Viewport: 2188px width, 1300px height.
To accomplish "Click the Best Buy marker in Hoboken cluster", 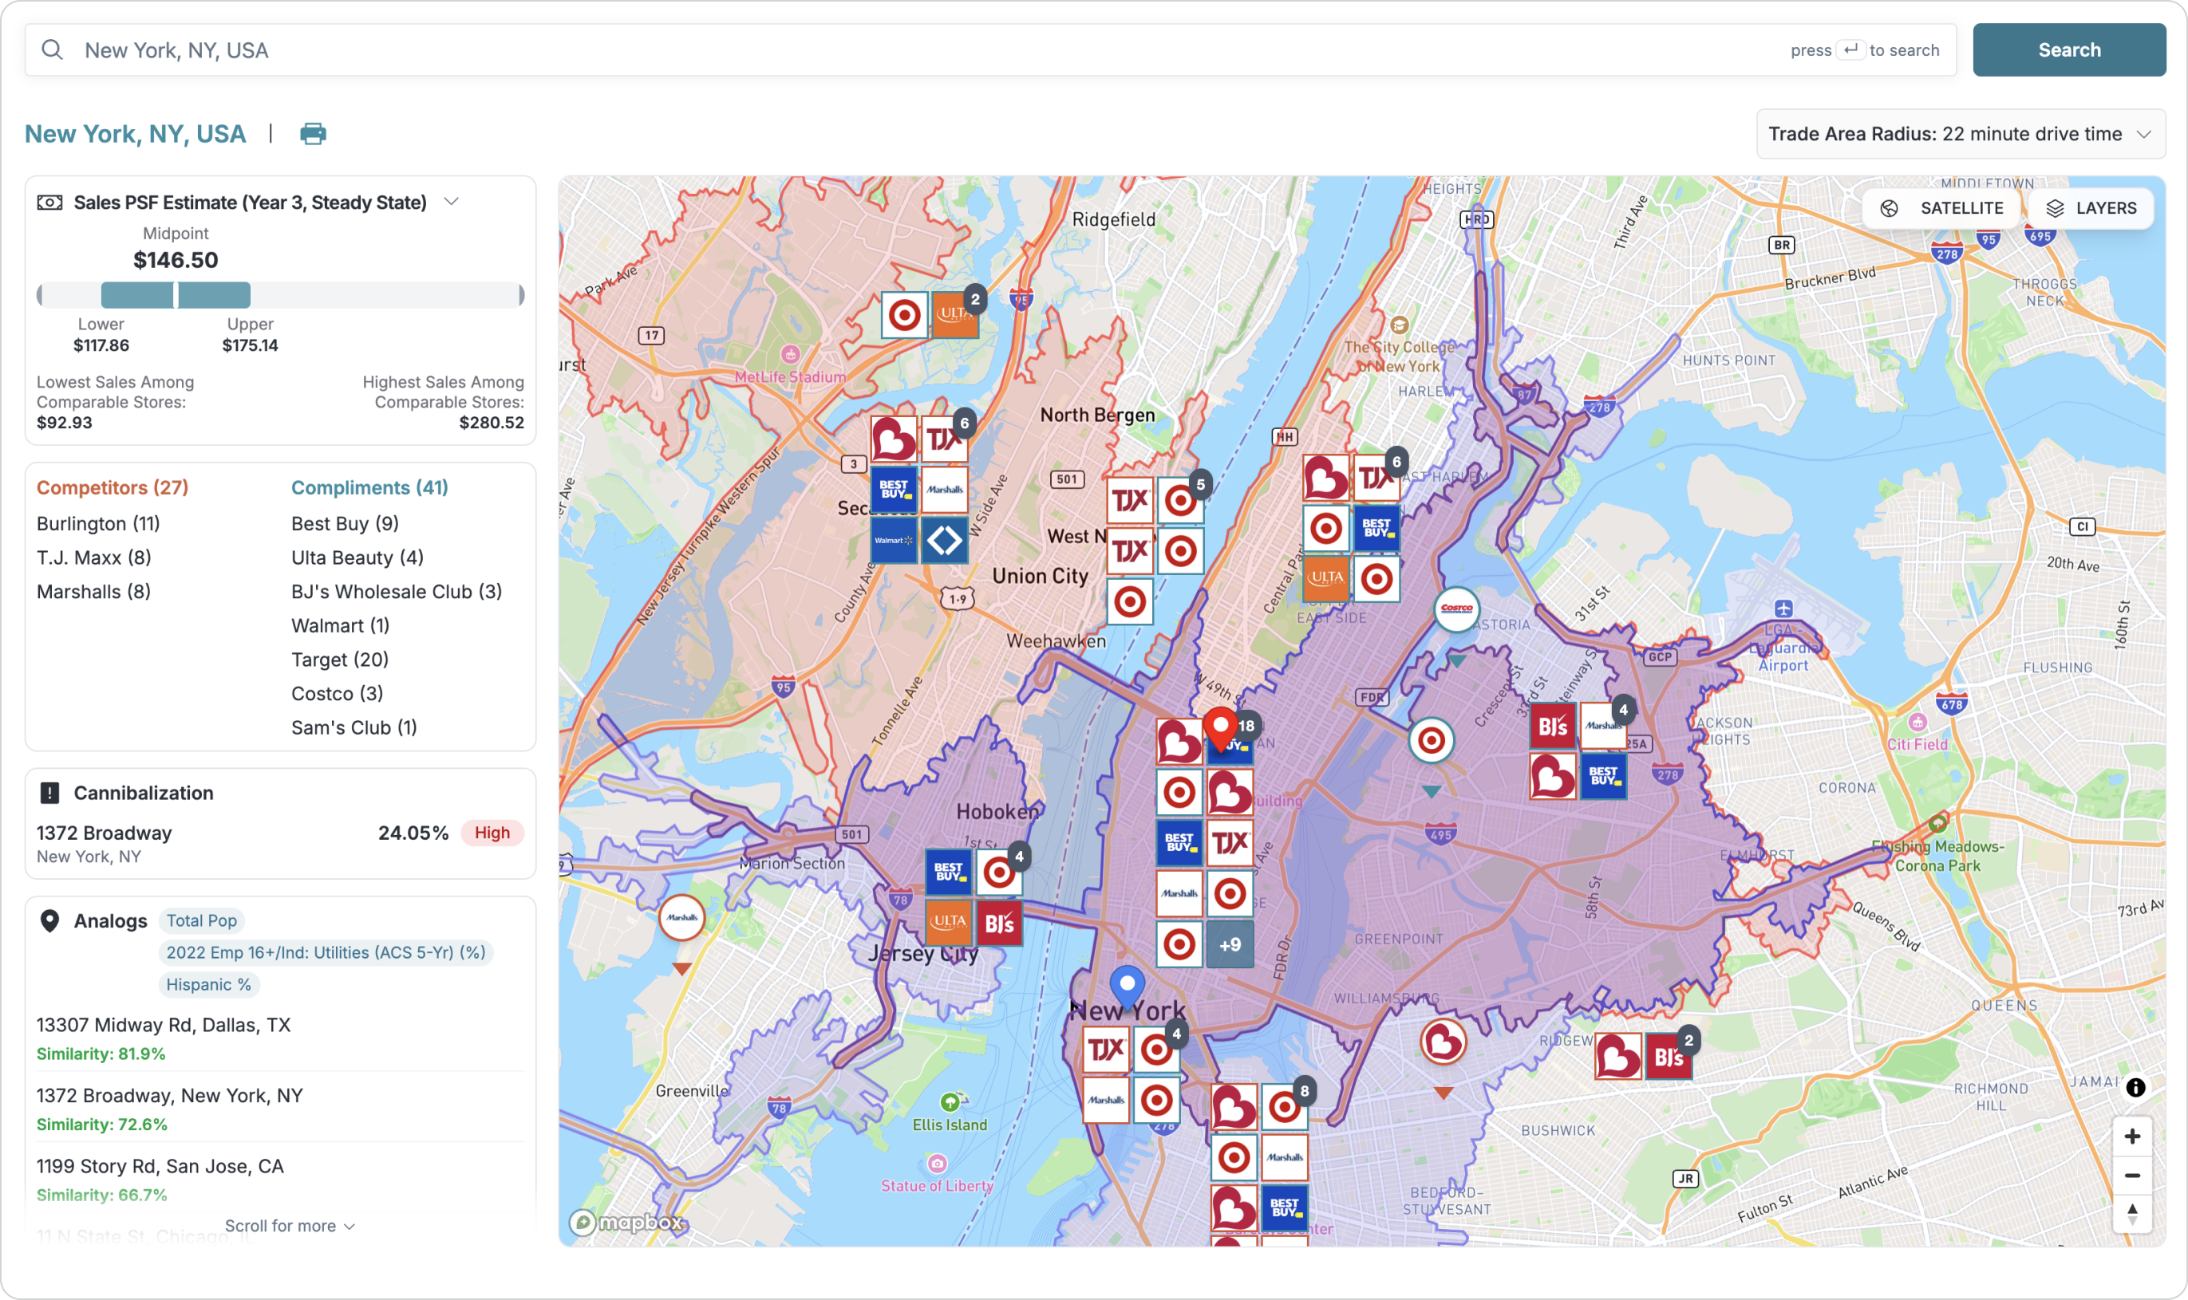I will click(x=948, y=872).
